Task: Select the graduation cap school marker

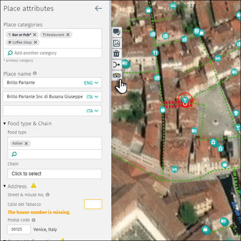Action: coord(236,113)
